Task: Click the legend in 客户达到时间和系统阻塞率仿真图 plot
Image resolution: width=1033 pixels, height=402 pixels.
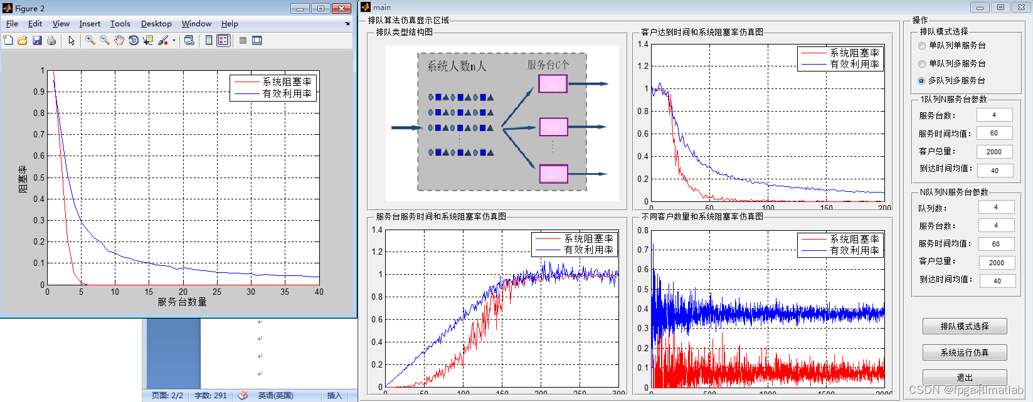Action: tap(840, 59)
